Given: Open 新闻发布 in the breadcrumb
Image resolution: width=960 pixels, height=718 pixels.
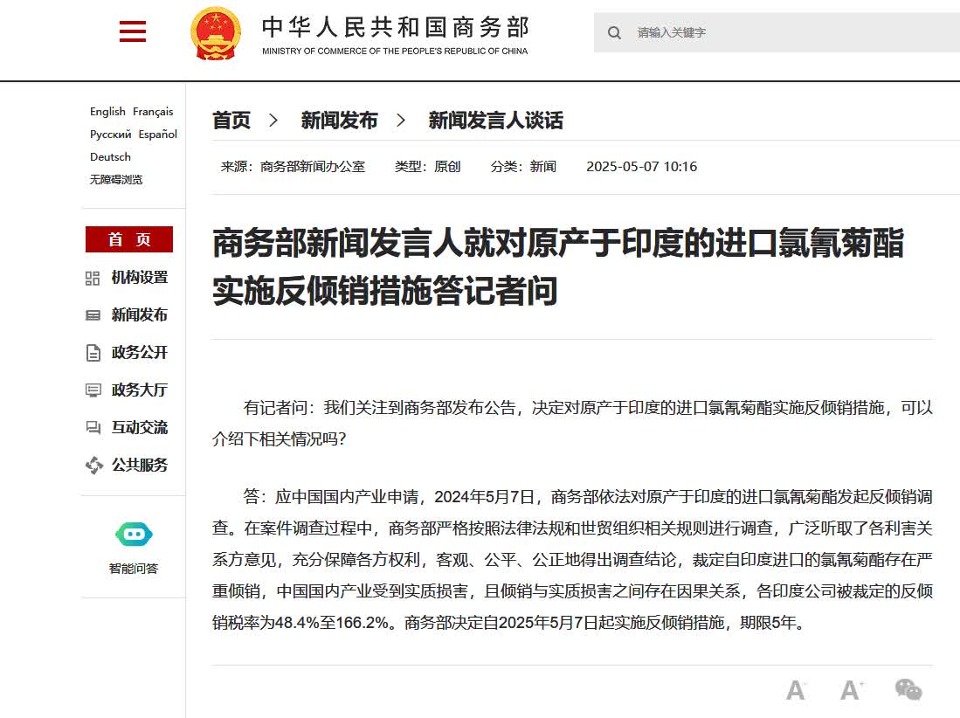Looking at the screenshot, I should [x=339, y=120].
